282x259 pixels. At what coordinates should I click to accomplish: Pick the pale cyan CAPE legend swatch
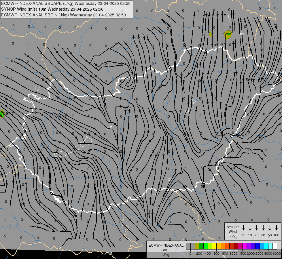(x=270, y=246)
